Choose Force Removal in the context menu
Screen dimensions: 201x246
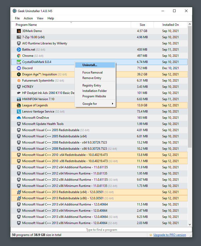click(x=95, y=73)
